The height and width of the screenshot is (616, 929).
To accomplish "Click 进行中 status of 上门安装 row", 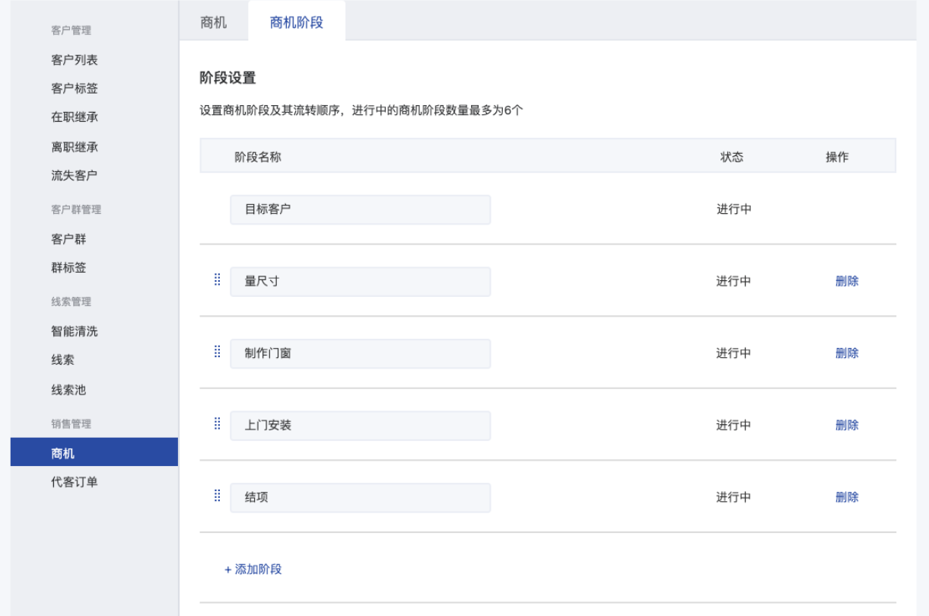I will tap(733, 425).
